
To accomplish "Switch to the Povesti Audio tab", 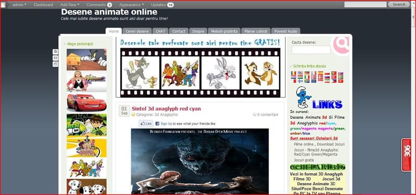I will 285,31.
